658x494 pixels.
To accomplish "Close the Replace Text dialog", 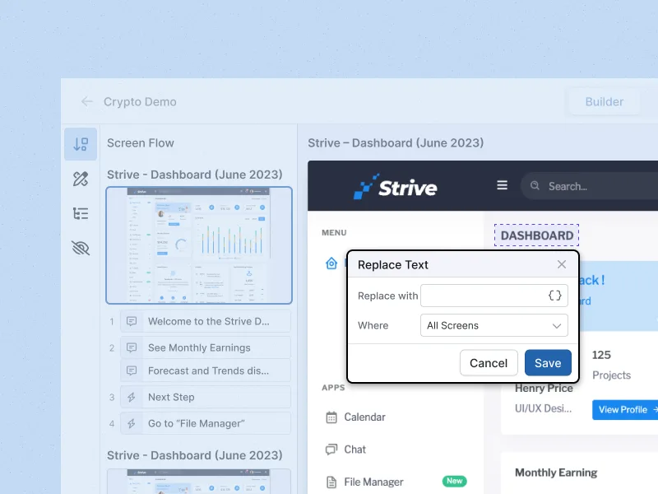I will (x=562, y=264).
